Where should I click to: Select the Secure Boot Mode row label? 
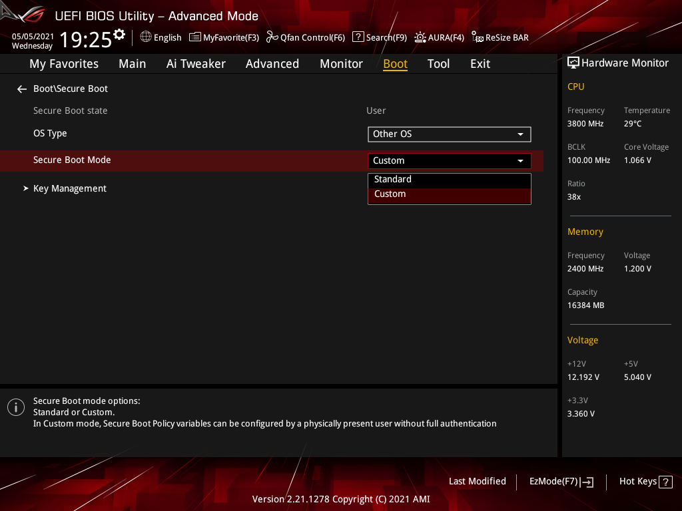point(72,160)
